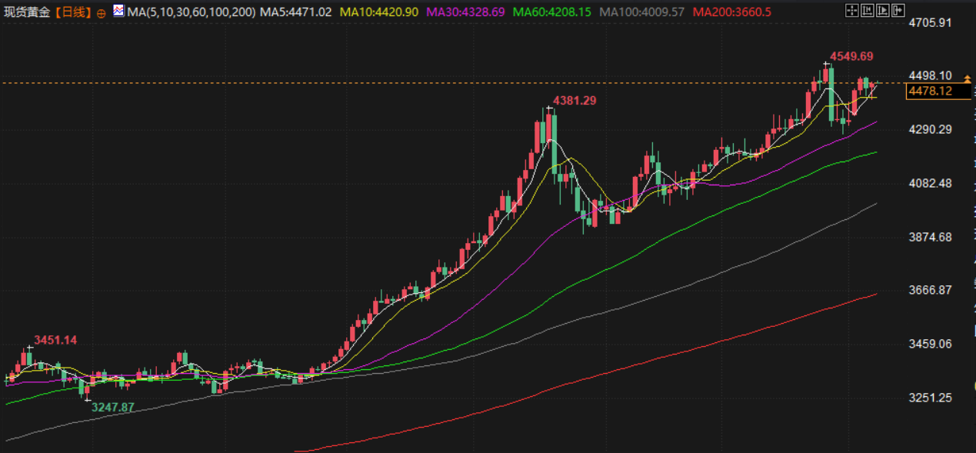Click the current price tag 4478.12
Image resolution: width=976 pixels, height=453 pixels.
(x=940, y=92)
